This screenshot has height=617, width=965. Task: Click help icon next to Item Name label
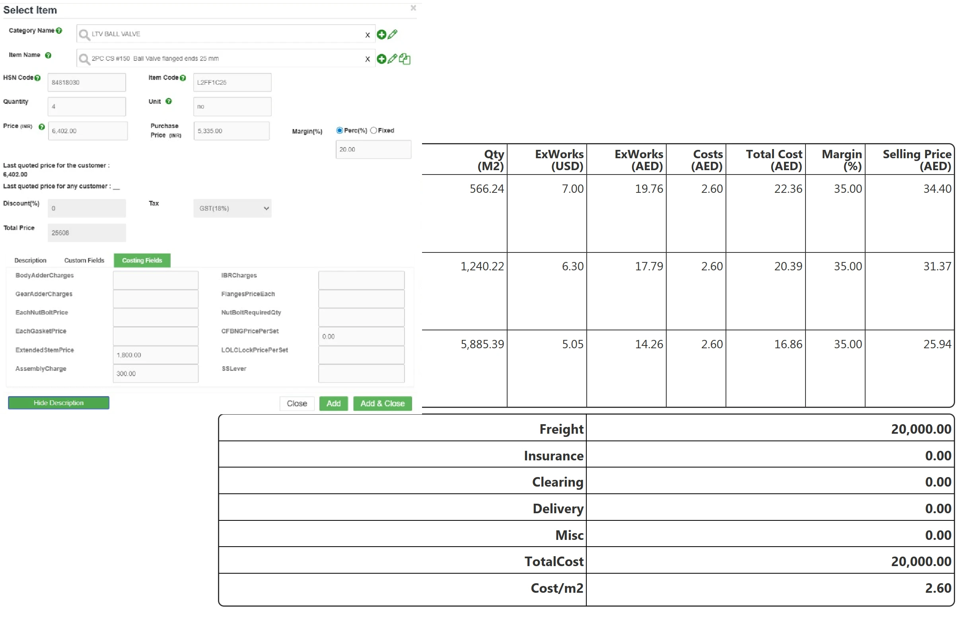tap(48, 55)
